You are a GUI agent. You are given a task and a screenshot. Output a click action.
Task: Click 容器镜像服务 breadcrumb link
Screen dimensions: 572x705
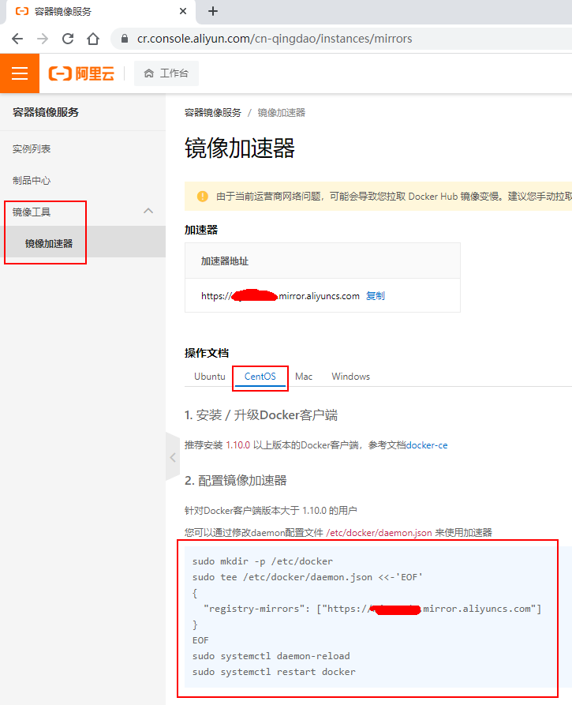tap(213, 113)
